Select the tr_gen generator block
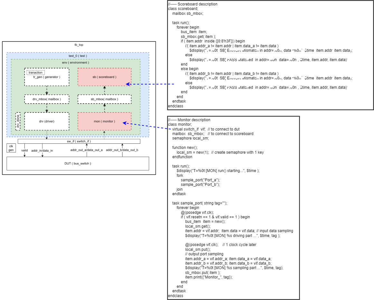 (46, 77)
